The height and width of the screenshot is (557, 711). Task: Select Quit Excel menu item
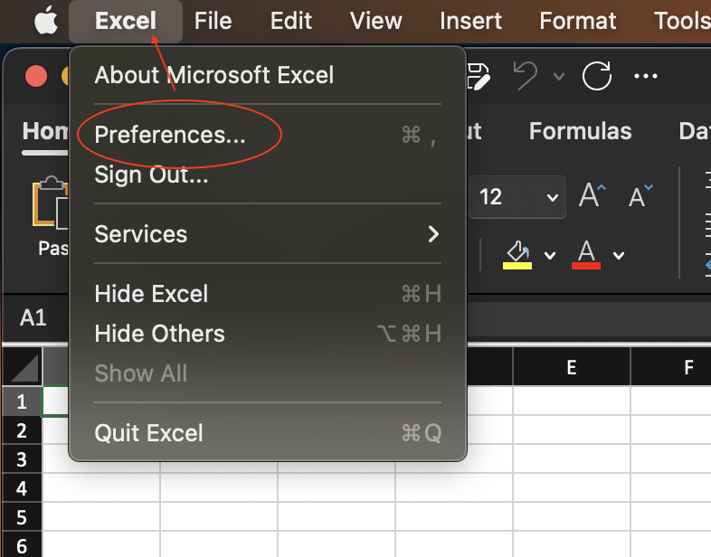click(149, 433)
